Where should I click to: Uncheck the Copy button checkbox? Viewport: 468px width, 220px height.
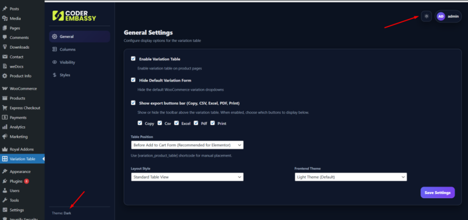pos(140,123)
